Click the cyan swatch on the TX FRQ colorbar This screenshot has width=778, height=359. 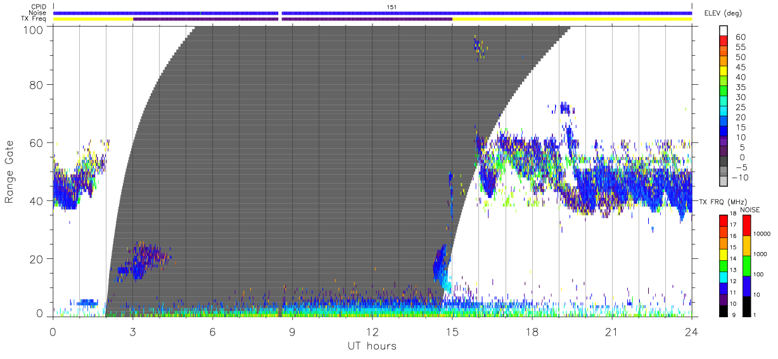tap(724, 276)
